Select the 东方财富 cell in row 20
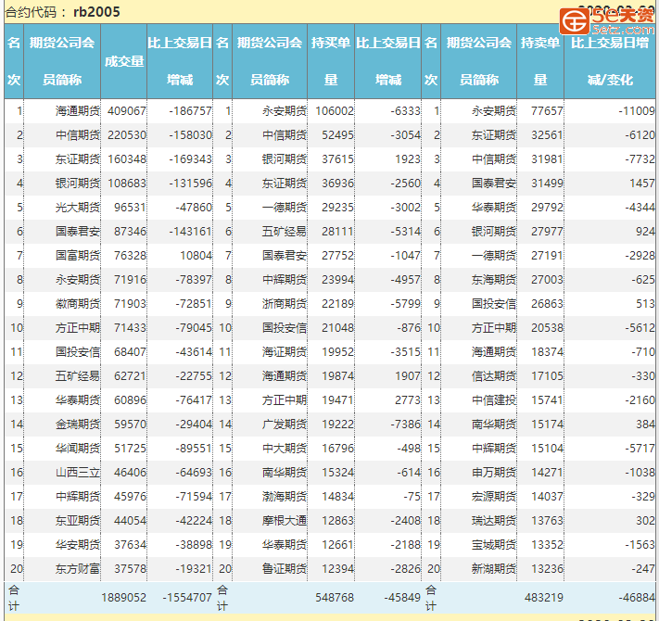This screenshot has width=659, height=621. 75,568
